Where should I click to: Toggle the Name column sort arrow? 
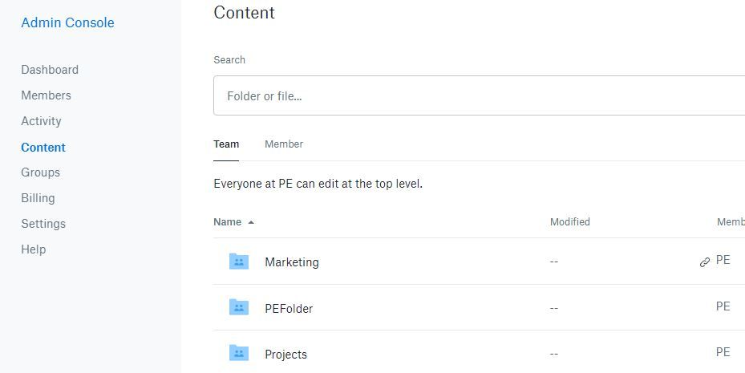coord(251,222)
